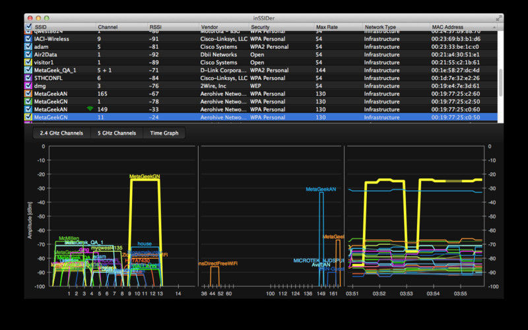The image size is (528, 330).
Task: Toggle the Air2Data network checkbox
Action: pos(28,54)
